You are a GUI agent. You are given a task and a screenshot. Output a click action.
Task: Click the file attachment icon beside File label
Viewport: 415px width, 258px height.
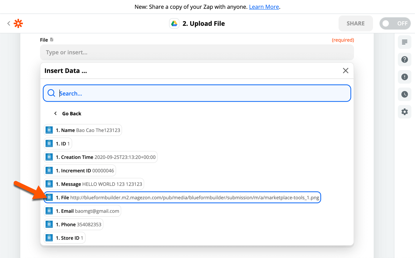[x=52, y=39]
